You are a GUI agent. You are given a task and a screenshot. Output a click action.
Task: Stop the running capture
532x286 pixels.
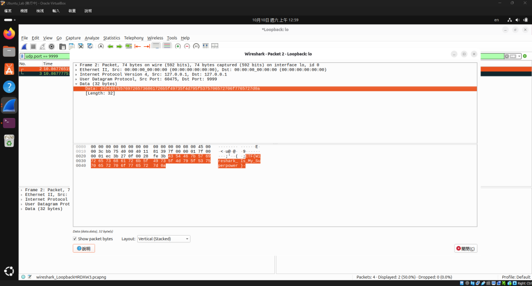coord(33,46)
